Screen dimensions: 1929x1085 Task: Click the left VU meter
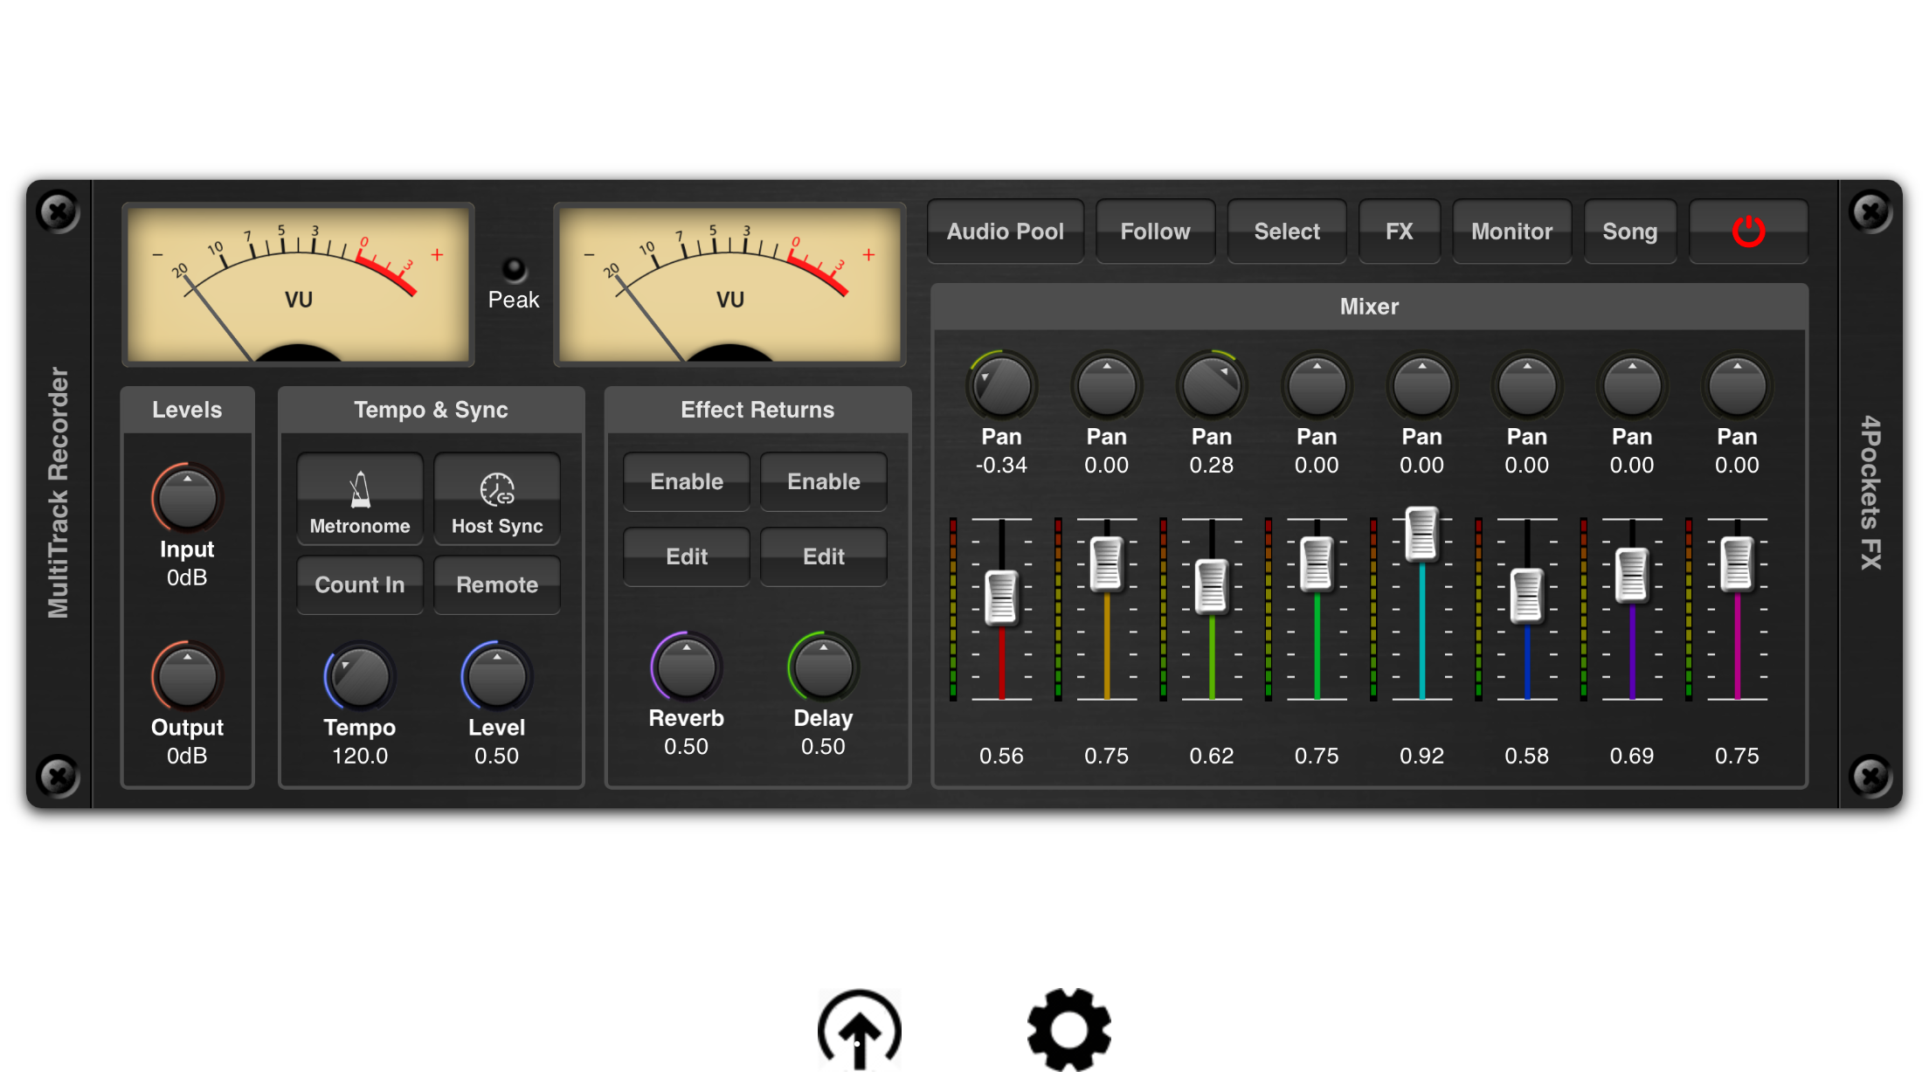298,285
